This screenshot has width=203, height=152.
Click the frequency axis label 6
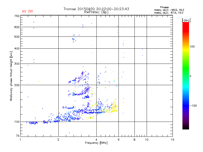point(119,140)
